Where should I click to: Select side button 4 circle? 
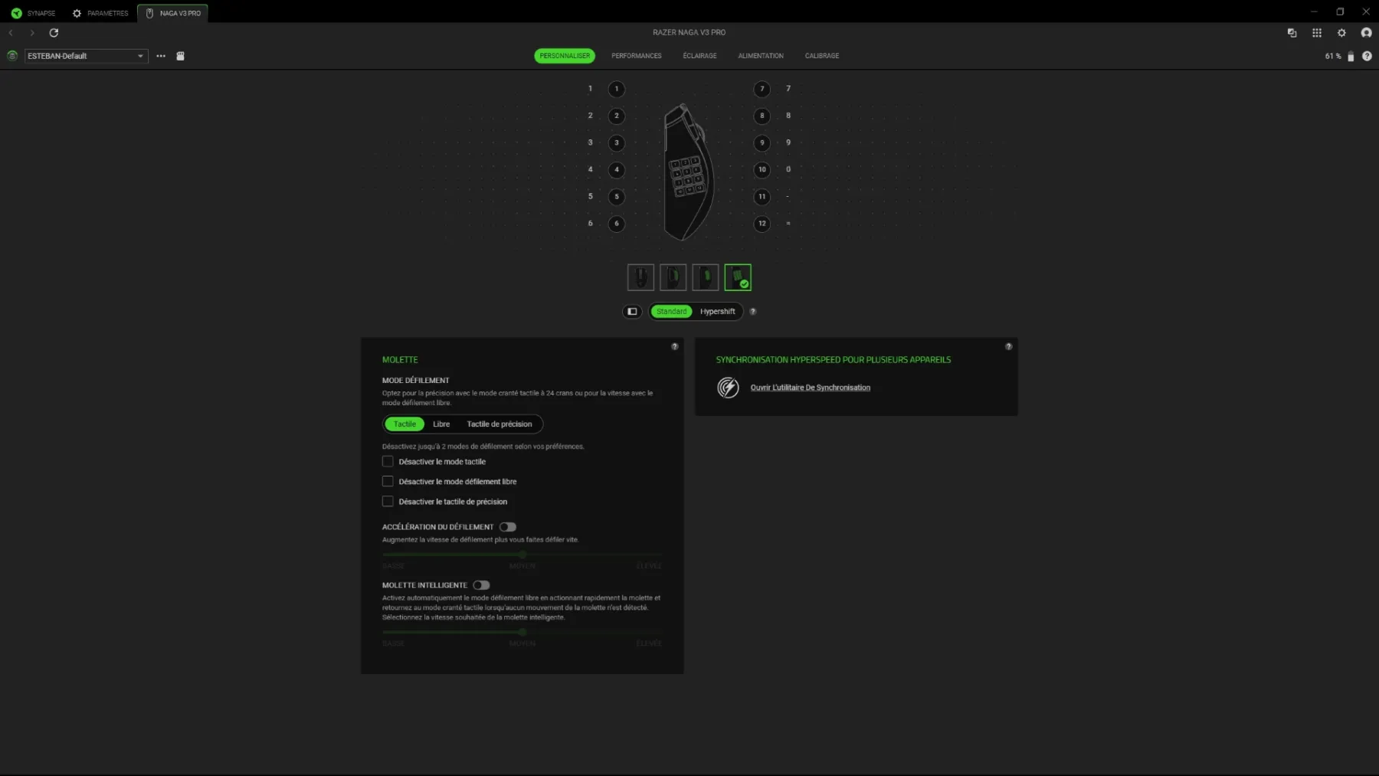(x=617, y=169)
